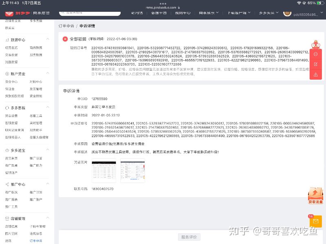Click the 订单申诉 breadcrumb link

coord(66,26)
